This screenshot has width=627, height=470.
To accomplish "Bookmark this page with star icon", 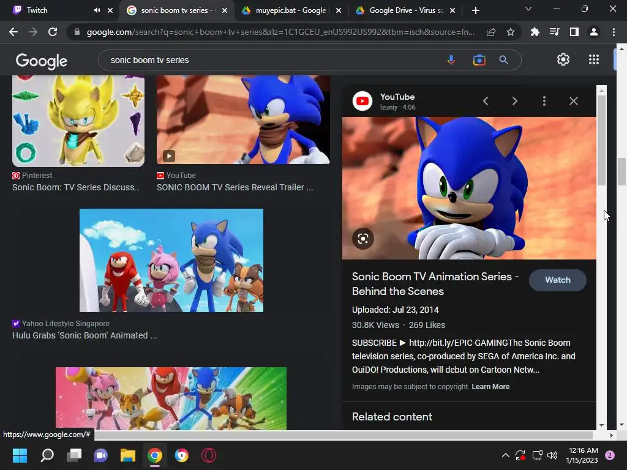I will point(511,32).
